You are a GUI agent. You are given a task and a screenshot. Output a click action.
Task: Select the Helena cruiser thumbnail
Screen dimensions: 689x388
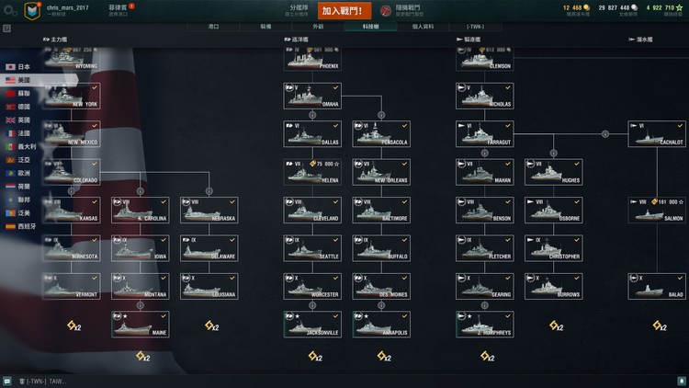(312, 172)
